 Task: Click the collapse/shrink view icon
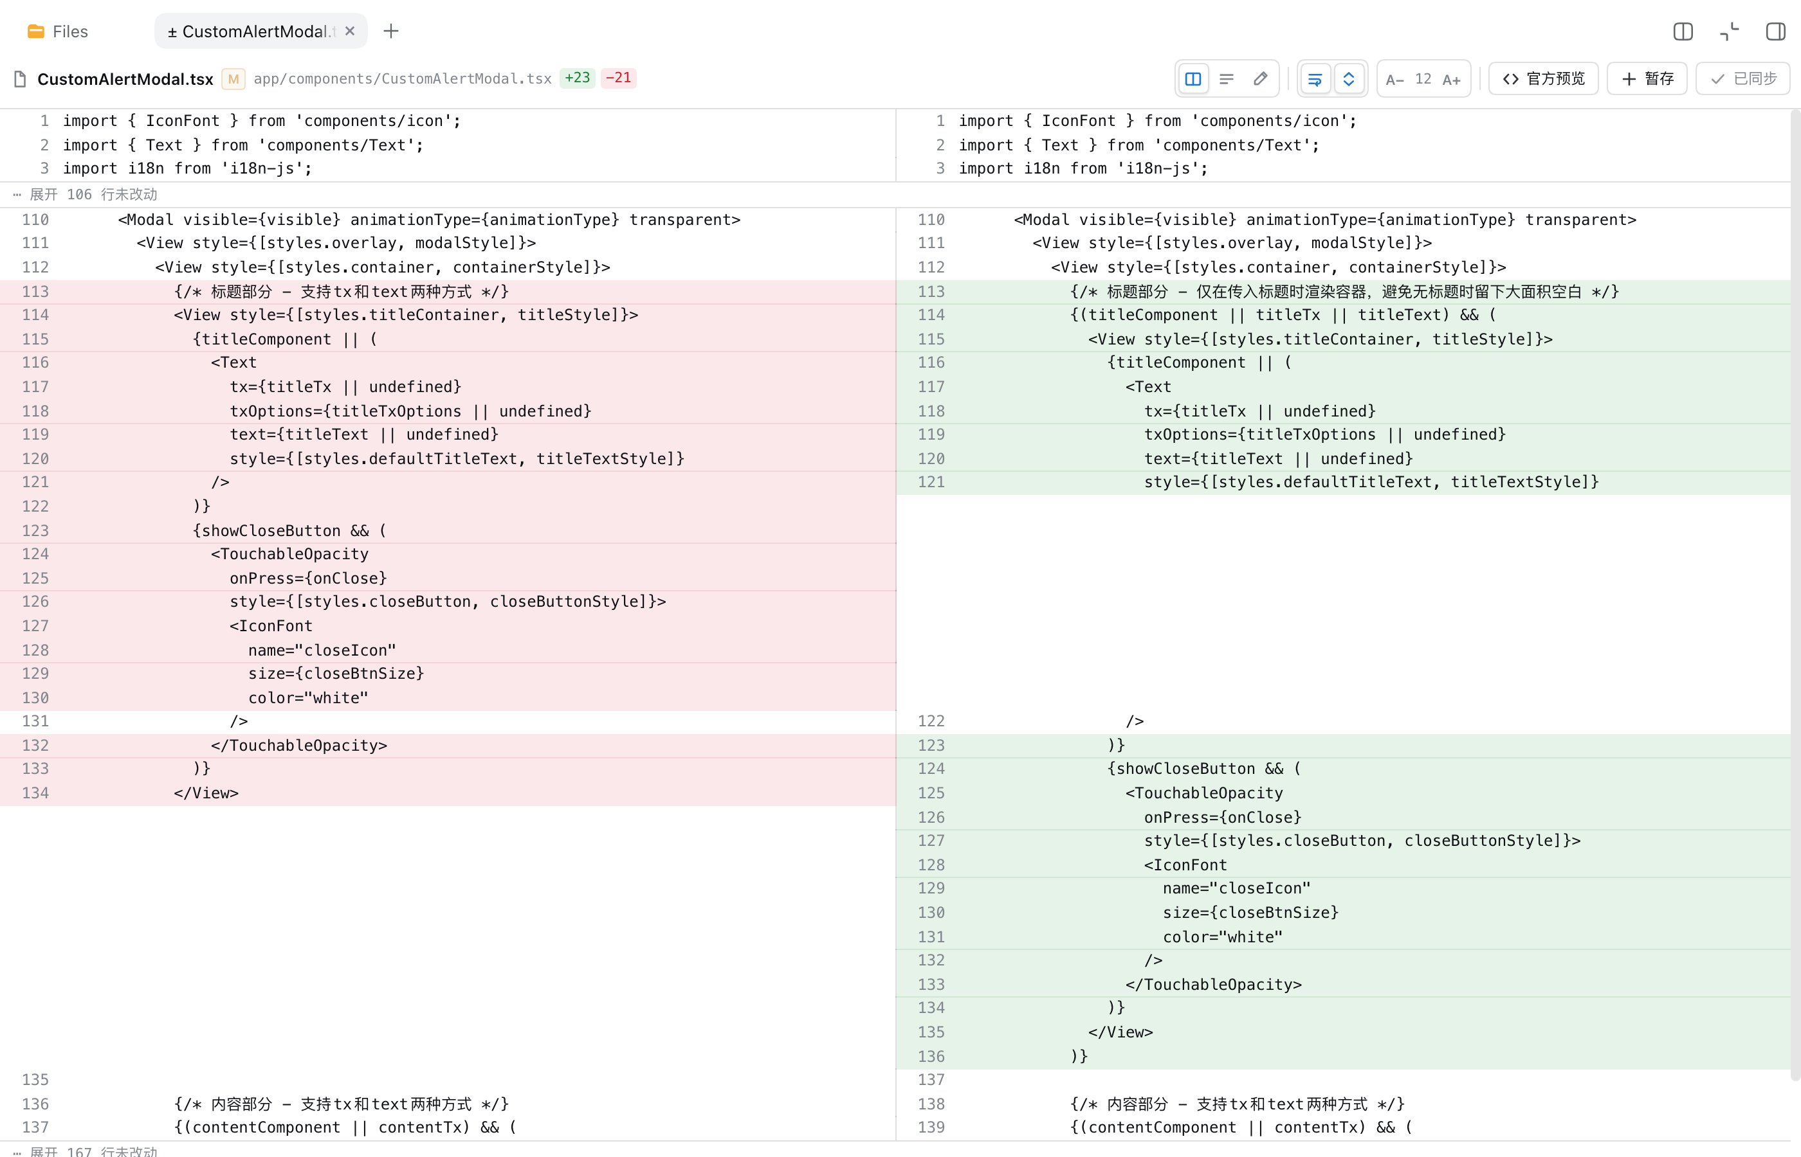[1730, 31]
